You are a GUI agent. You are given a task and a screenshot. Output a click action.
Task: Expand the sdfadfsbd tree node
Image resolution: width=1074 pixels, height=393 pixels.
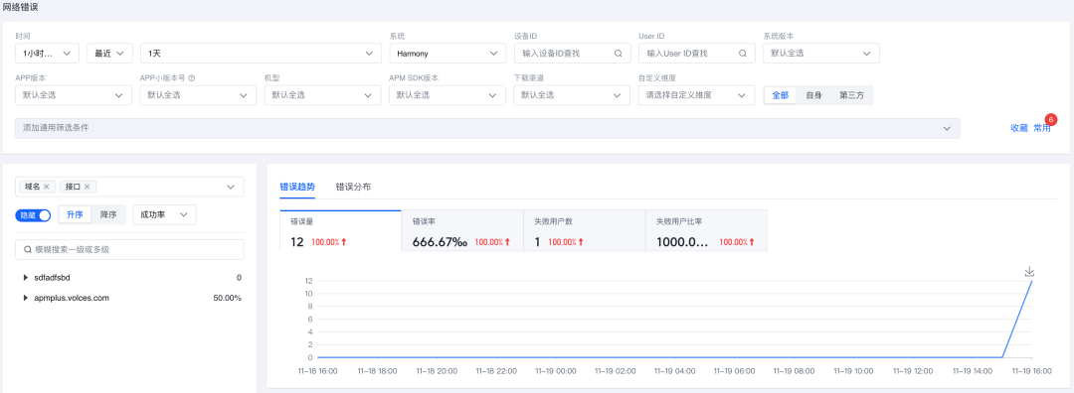coord(26,278)
